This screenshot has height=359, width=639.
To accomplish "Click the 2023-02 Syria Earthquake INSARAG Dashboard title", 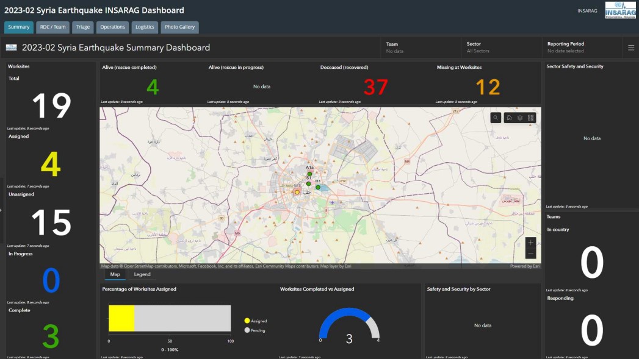I will click(94, 10).
